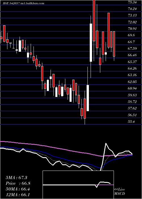The width and height of the screenshot is (142, 199).
Task: Click the 63.16 price axis label
Action: click(132, 75)
